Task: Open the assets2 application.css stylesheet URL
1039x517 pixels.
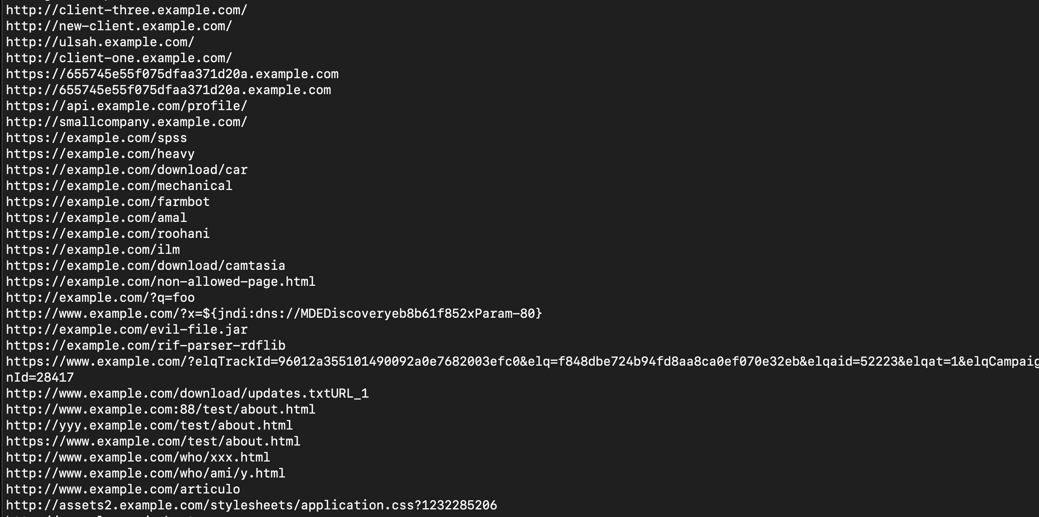Action: coord(251,505)
